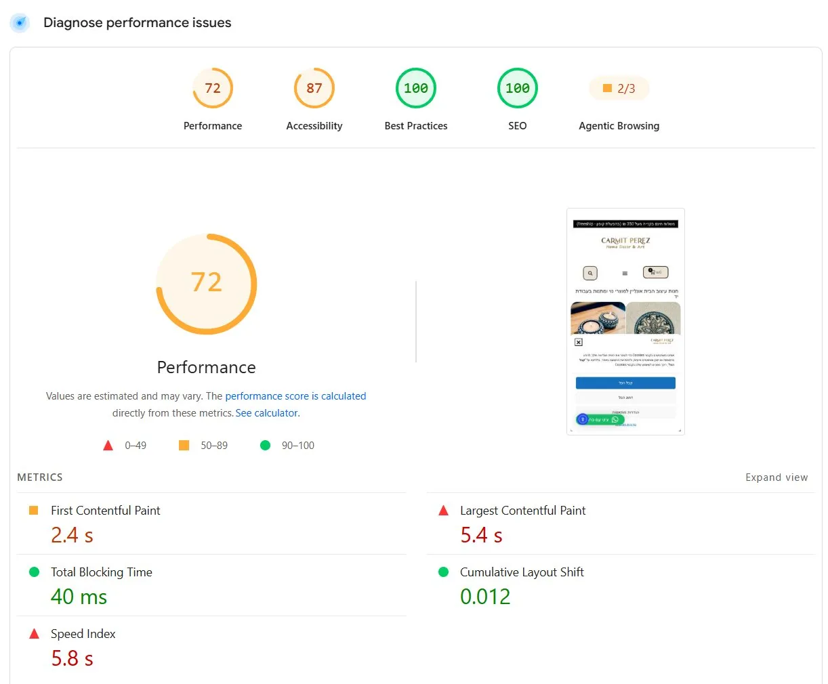Click the green circle legend icon for 90–100
The image size is (828, 684).
click(x=265, y=446)
